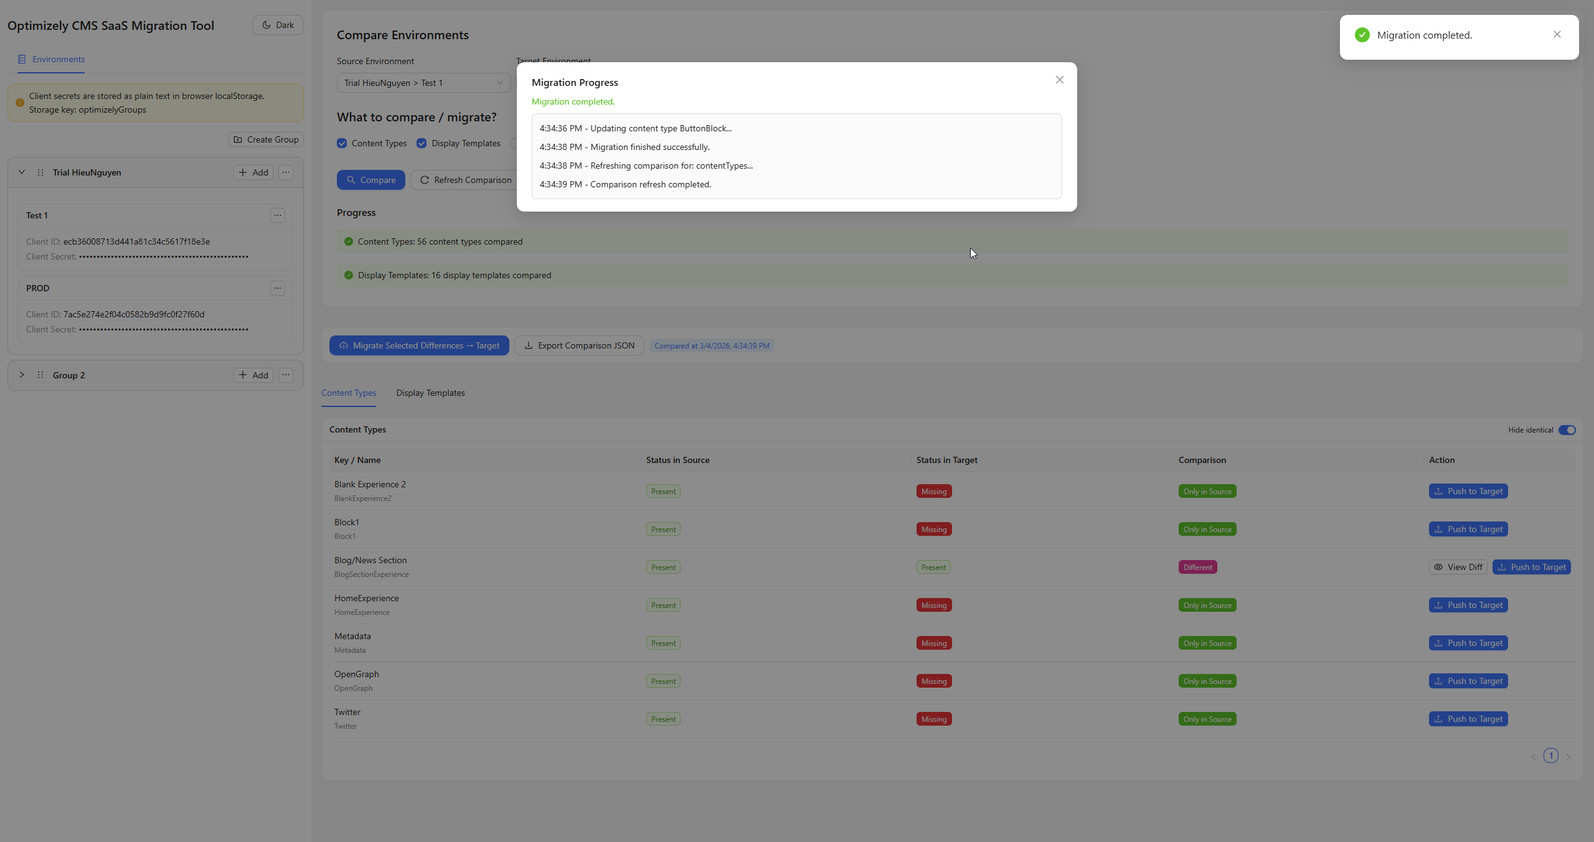Open ellipsis menu for Group 2
The height and width of the screenshot is (842, 1594).
tap(286, 375)
